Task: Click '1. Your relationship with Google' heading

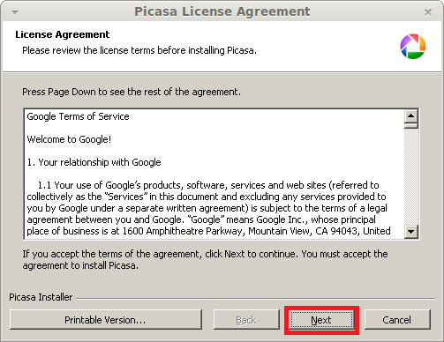Action: tap(94, 162)
